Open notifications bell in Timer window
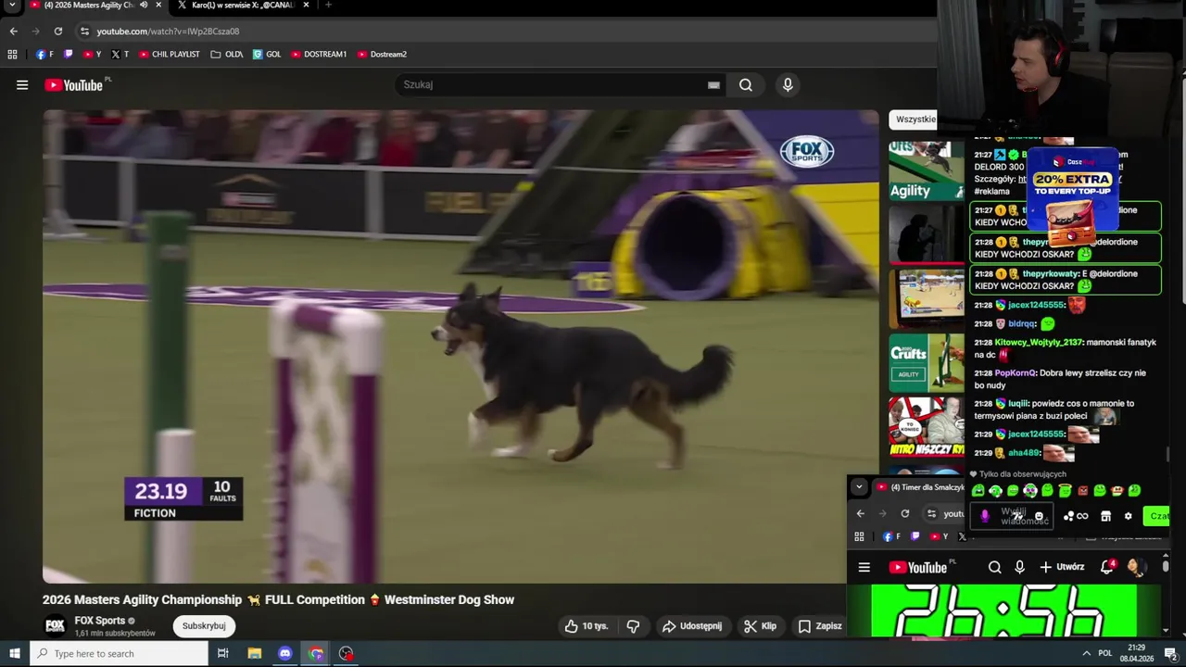This screenshot has height=667, width=1186. point(1107,568)
